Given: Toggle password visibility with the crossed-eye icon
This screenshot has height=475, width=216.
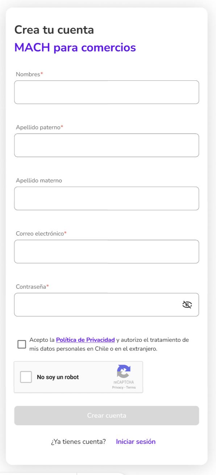Looking at the screenshot, I should 187,304.
